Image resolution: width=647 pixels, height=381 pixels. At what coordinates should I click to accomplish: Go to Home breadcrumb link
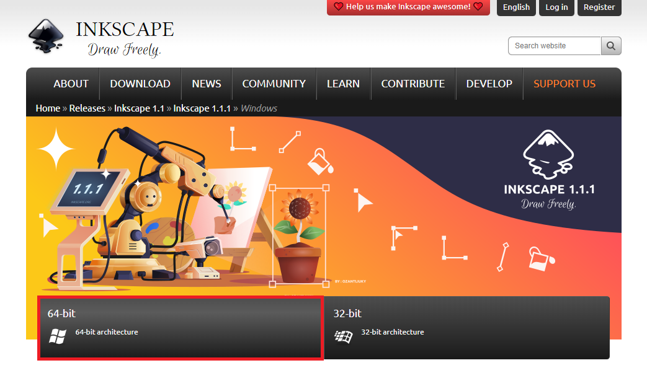[x=48, y=108]
